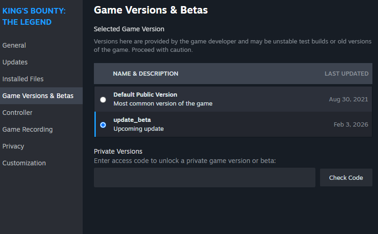This screenshot has height=234, width=378.
Task: Click the Aug 30, 2021 date
Action: point(348,99)
